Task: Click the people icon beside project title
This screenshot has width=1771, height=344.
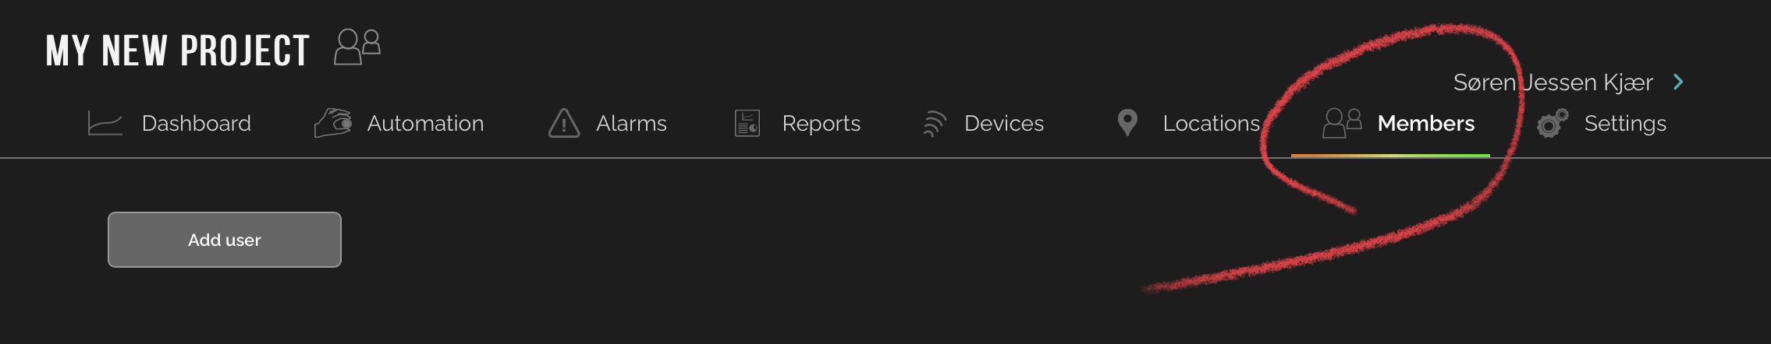Action: pyautogui.click(x=357, y=47)
